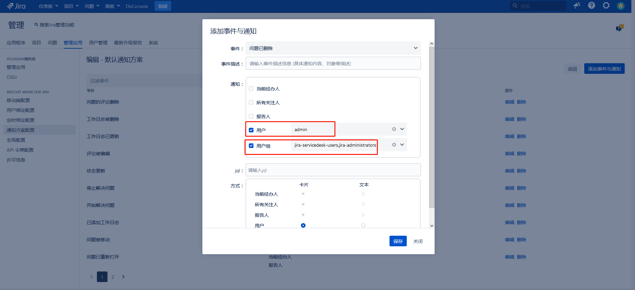
Task: Clear the admin user selection
Action: point(394,129)
